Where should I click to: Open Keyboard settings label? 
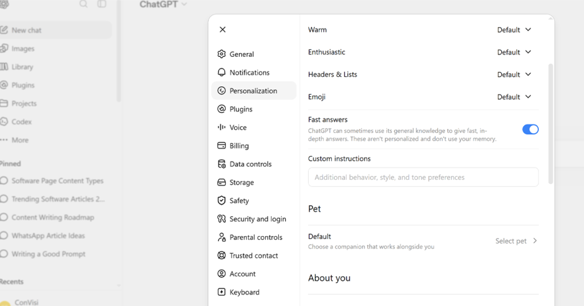click(x=244, y=292)
